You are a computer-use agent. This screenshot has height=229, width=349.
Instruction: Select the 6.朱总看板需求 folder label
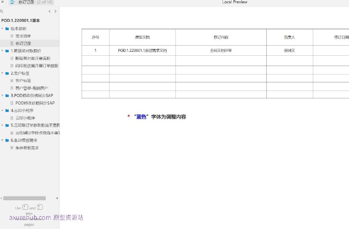(x=24, y=140)
